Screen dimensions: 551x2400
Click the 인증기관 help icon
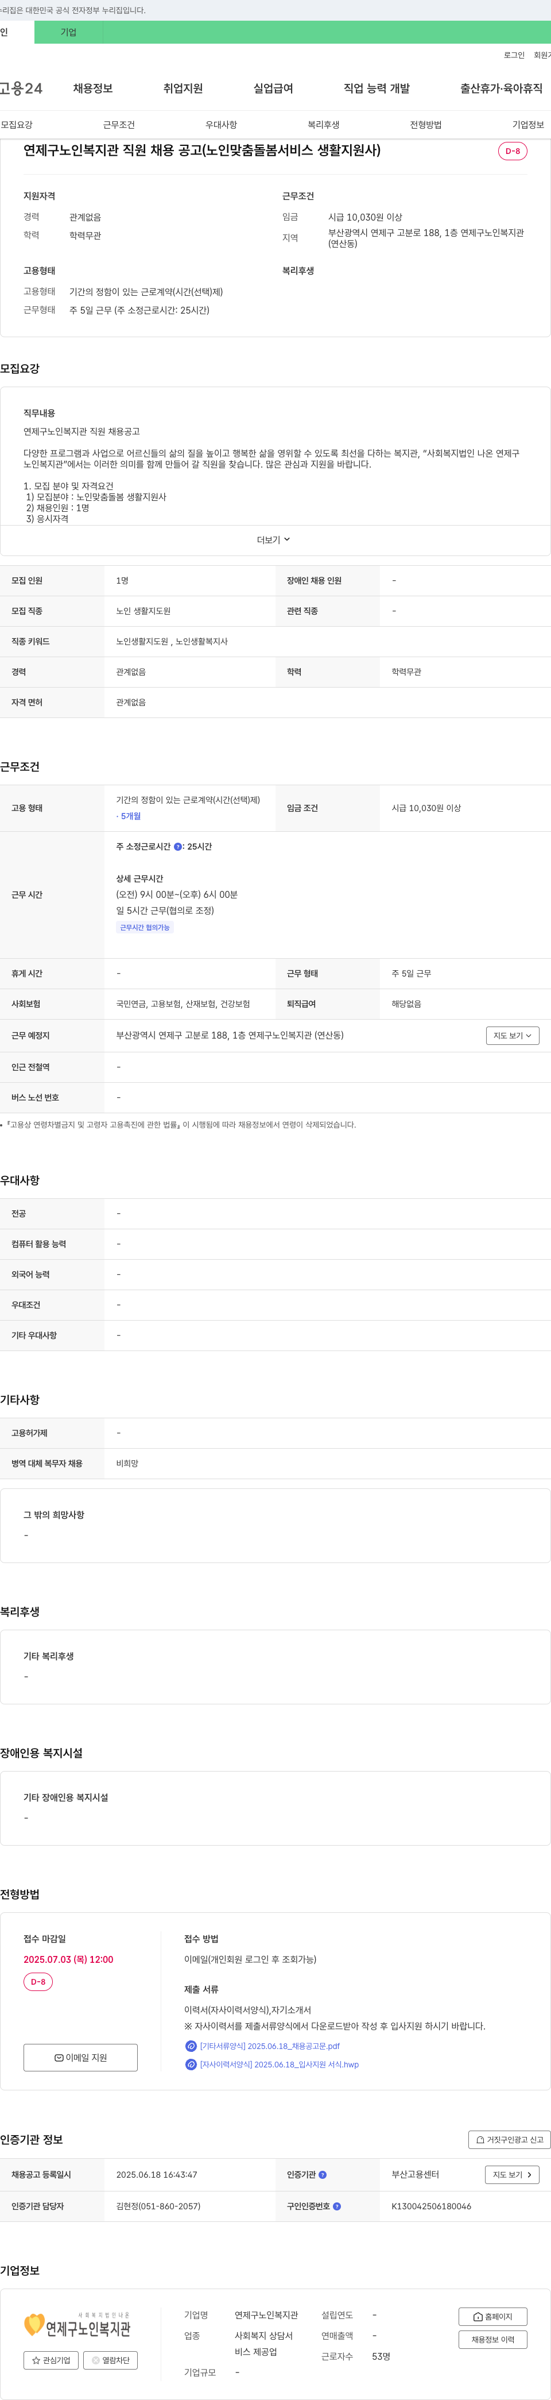coord(323,2175)
